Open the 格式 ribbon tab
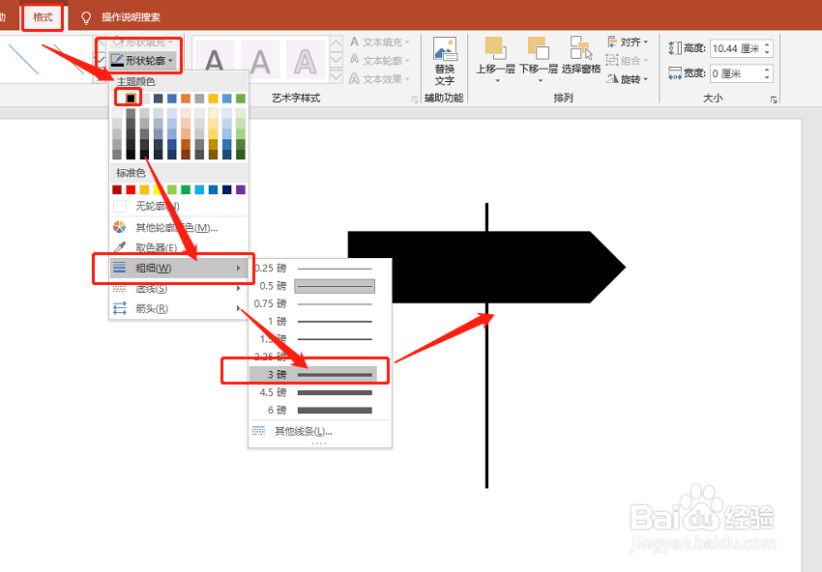Viewport: 822px width, 572px height. [43, 17]
